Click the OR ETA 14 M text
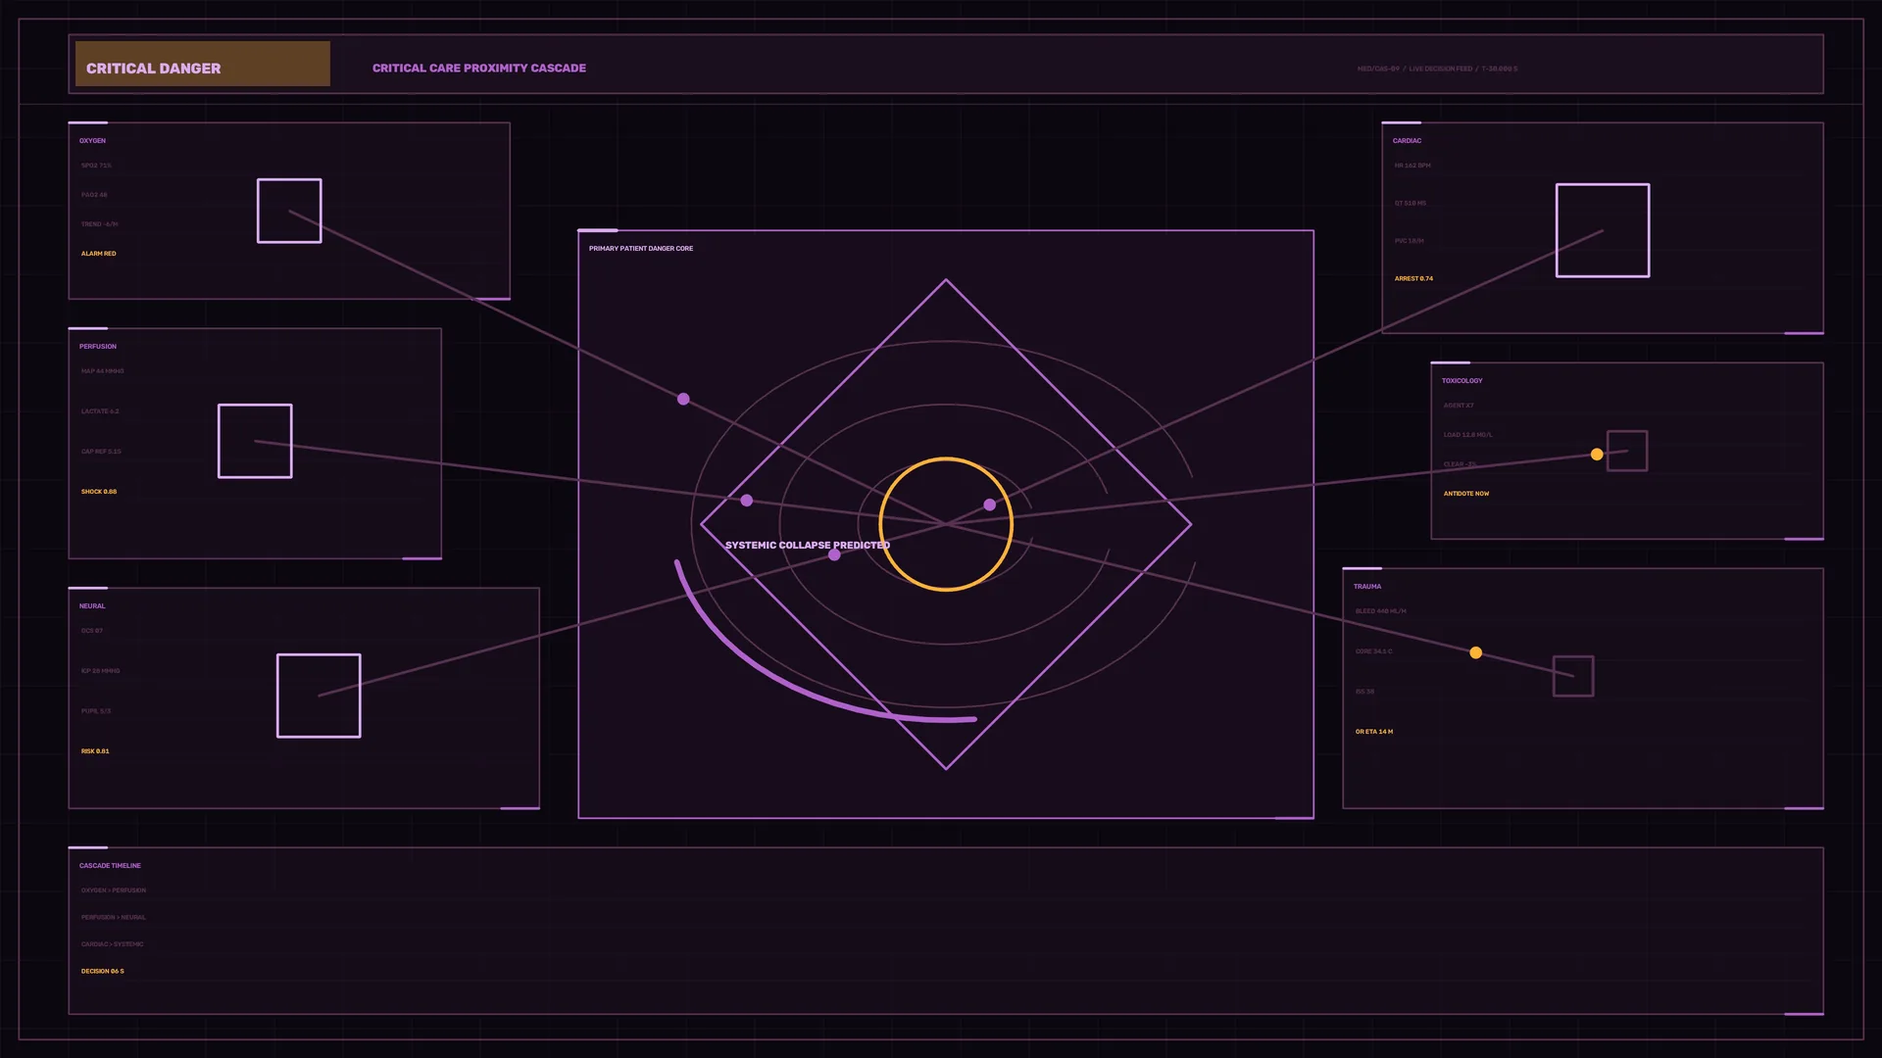Image resolution: width=1882 pixels, height=1058 pixels. [1374, 732]
